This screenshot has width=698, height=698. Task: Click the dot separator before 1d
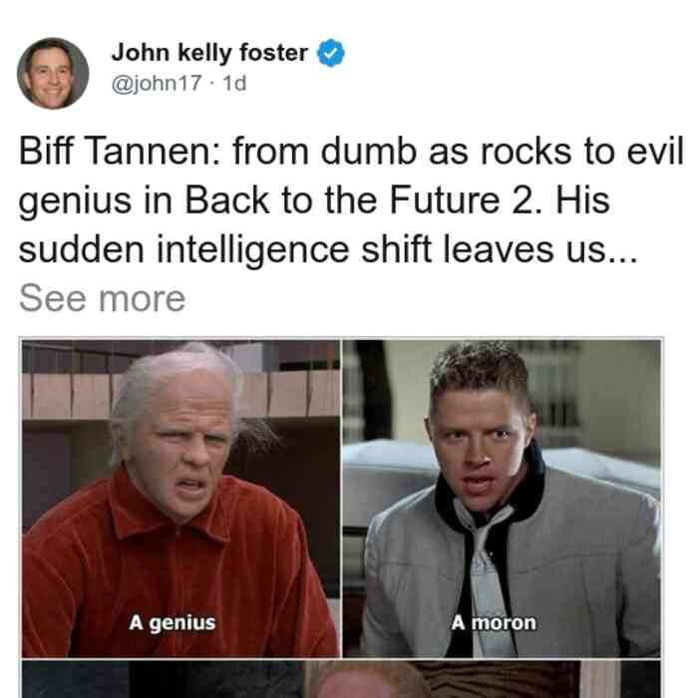point(212,84)
